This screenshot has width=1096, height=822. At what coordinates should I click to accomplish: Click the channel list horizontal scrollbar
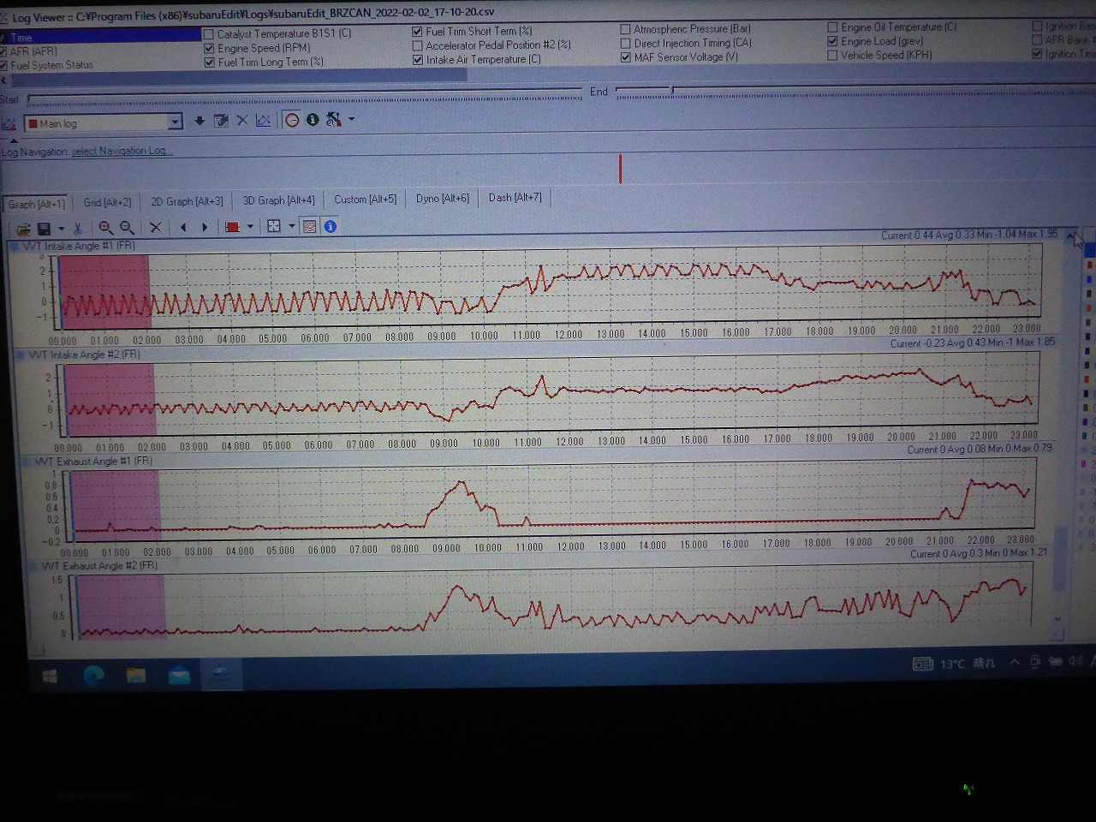tap(238, 77)
